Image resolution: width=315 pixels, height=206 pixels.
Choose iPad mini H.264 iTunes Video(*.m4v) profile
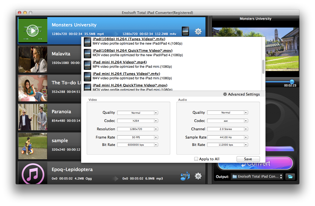click(126, 74)
